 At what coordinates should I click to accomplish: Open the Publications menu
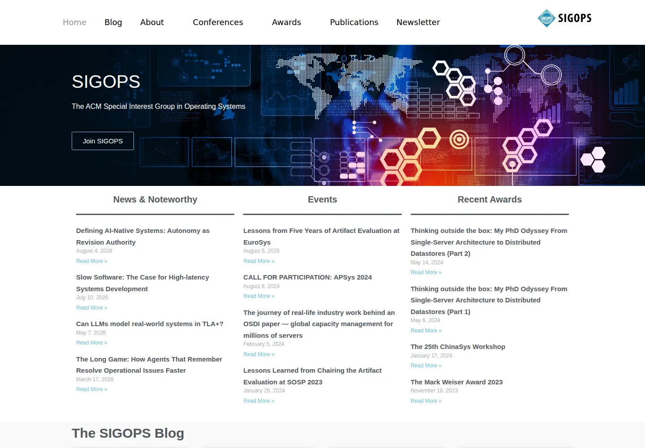click(x=354, y=22)
